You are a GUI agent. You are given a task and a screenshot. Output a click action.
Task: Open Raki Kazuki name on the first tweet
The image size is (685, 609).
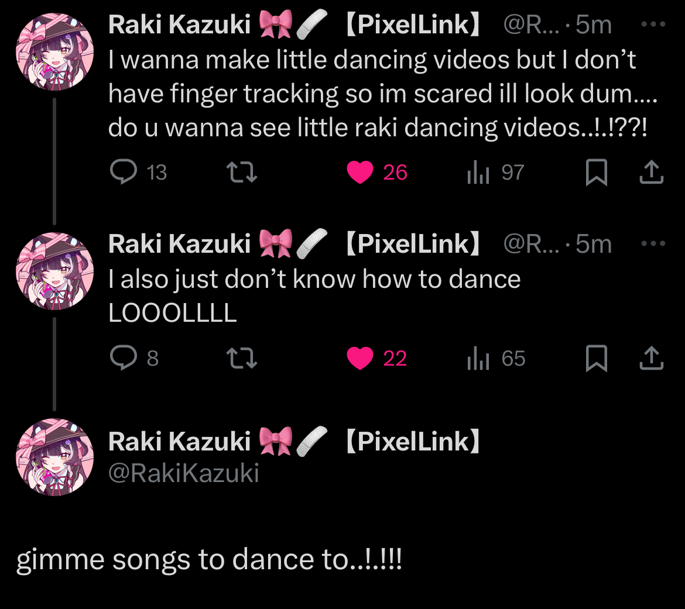click(x=179, y=25)
